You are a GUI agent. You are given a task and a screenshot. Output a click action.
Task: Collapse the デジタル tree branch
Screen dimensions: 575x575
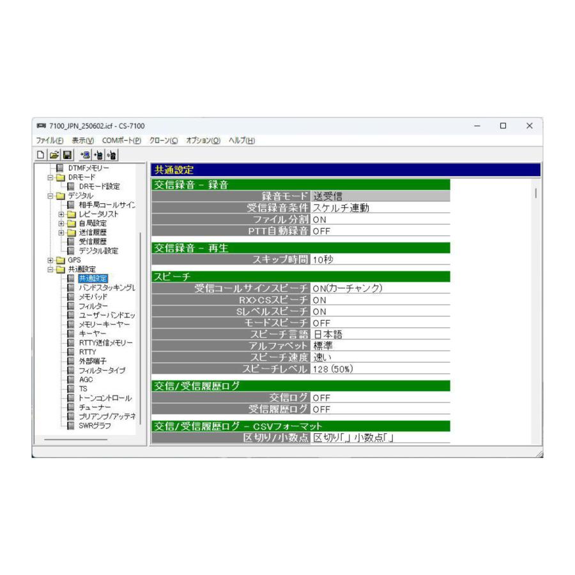[x=50, y=196]
